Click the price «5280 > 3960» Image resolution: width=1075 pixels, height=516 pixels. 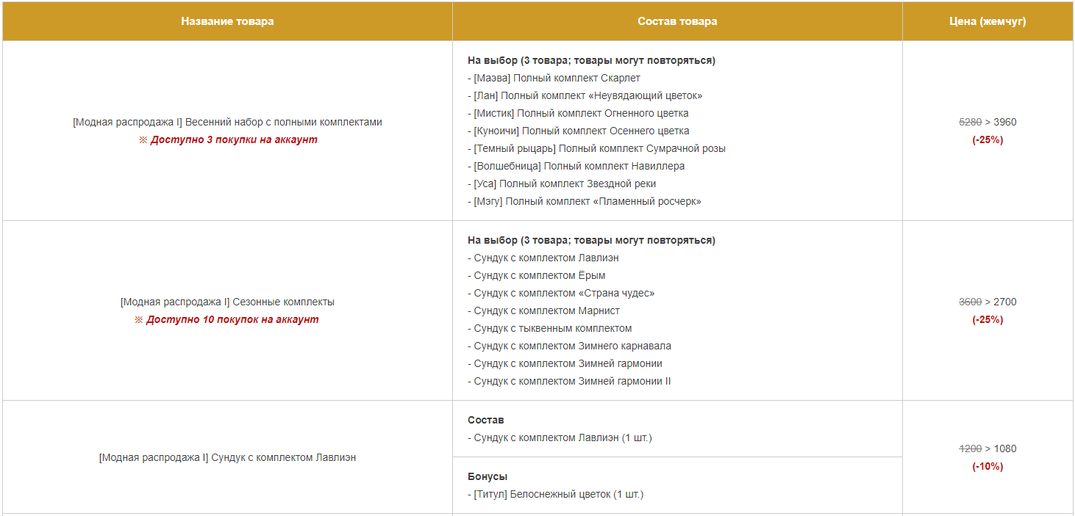[x=988, y=122]
